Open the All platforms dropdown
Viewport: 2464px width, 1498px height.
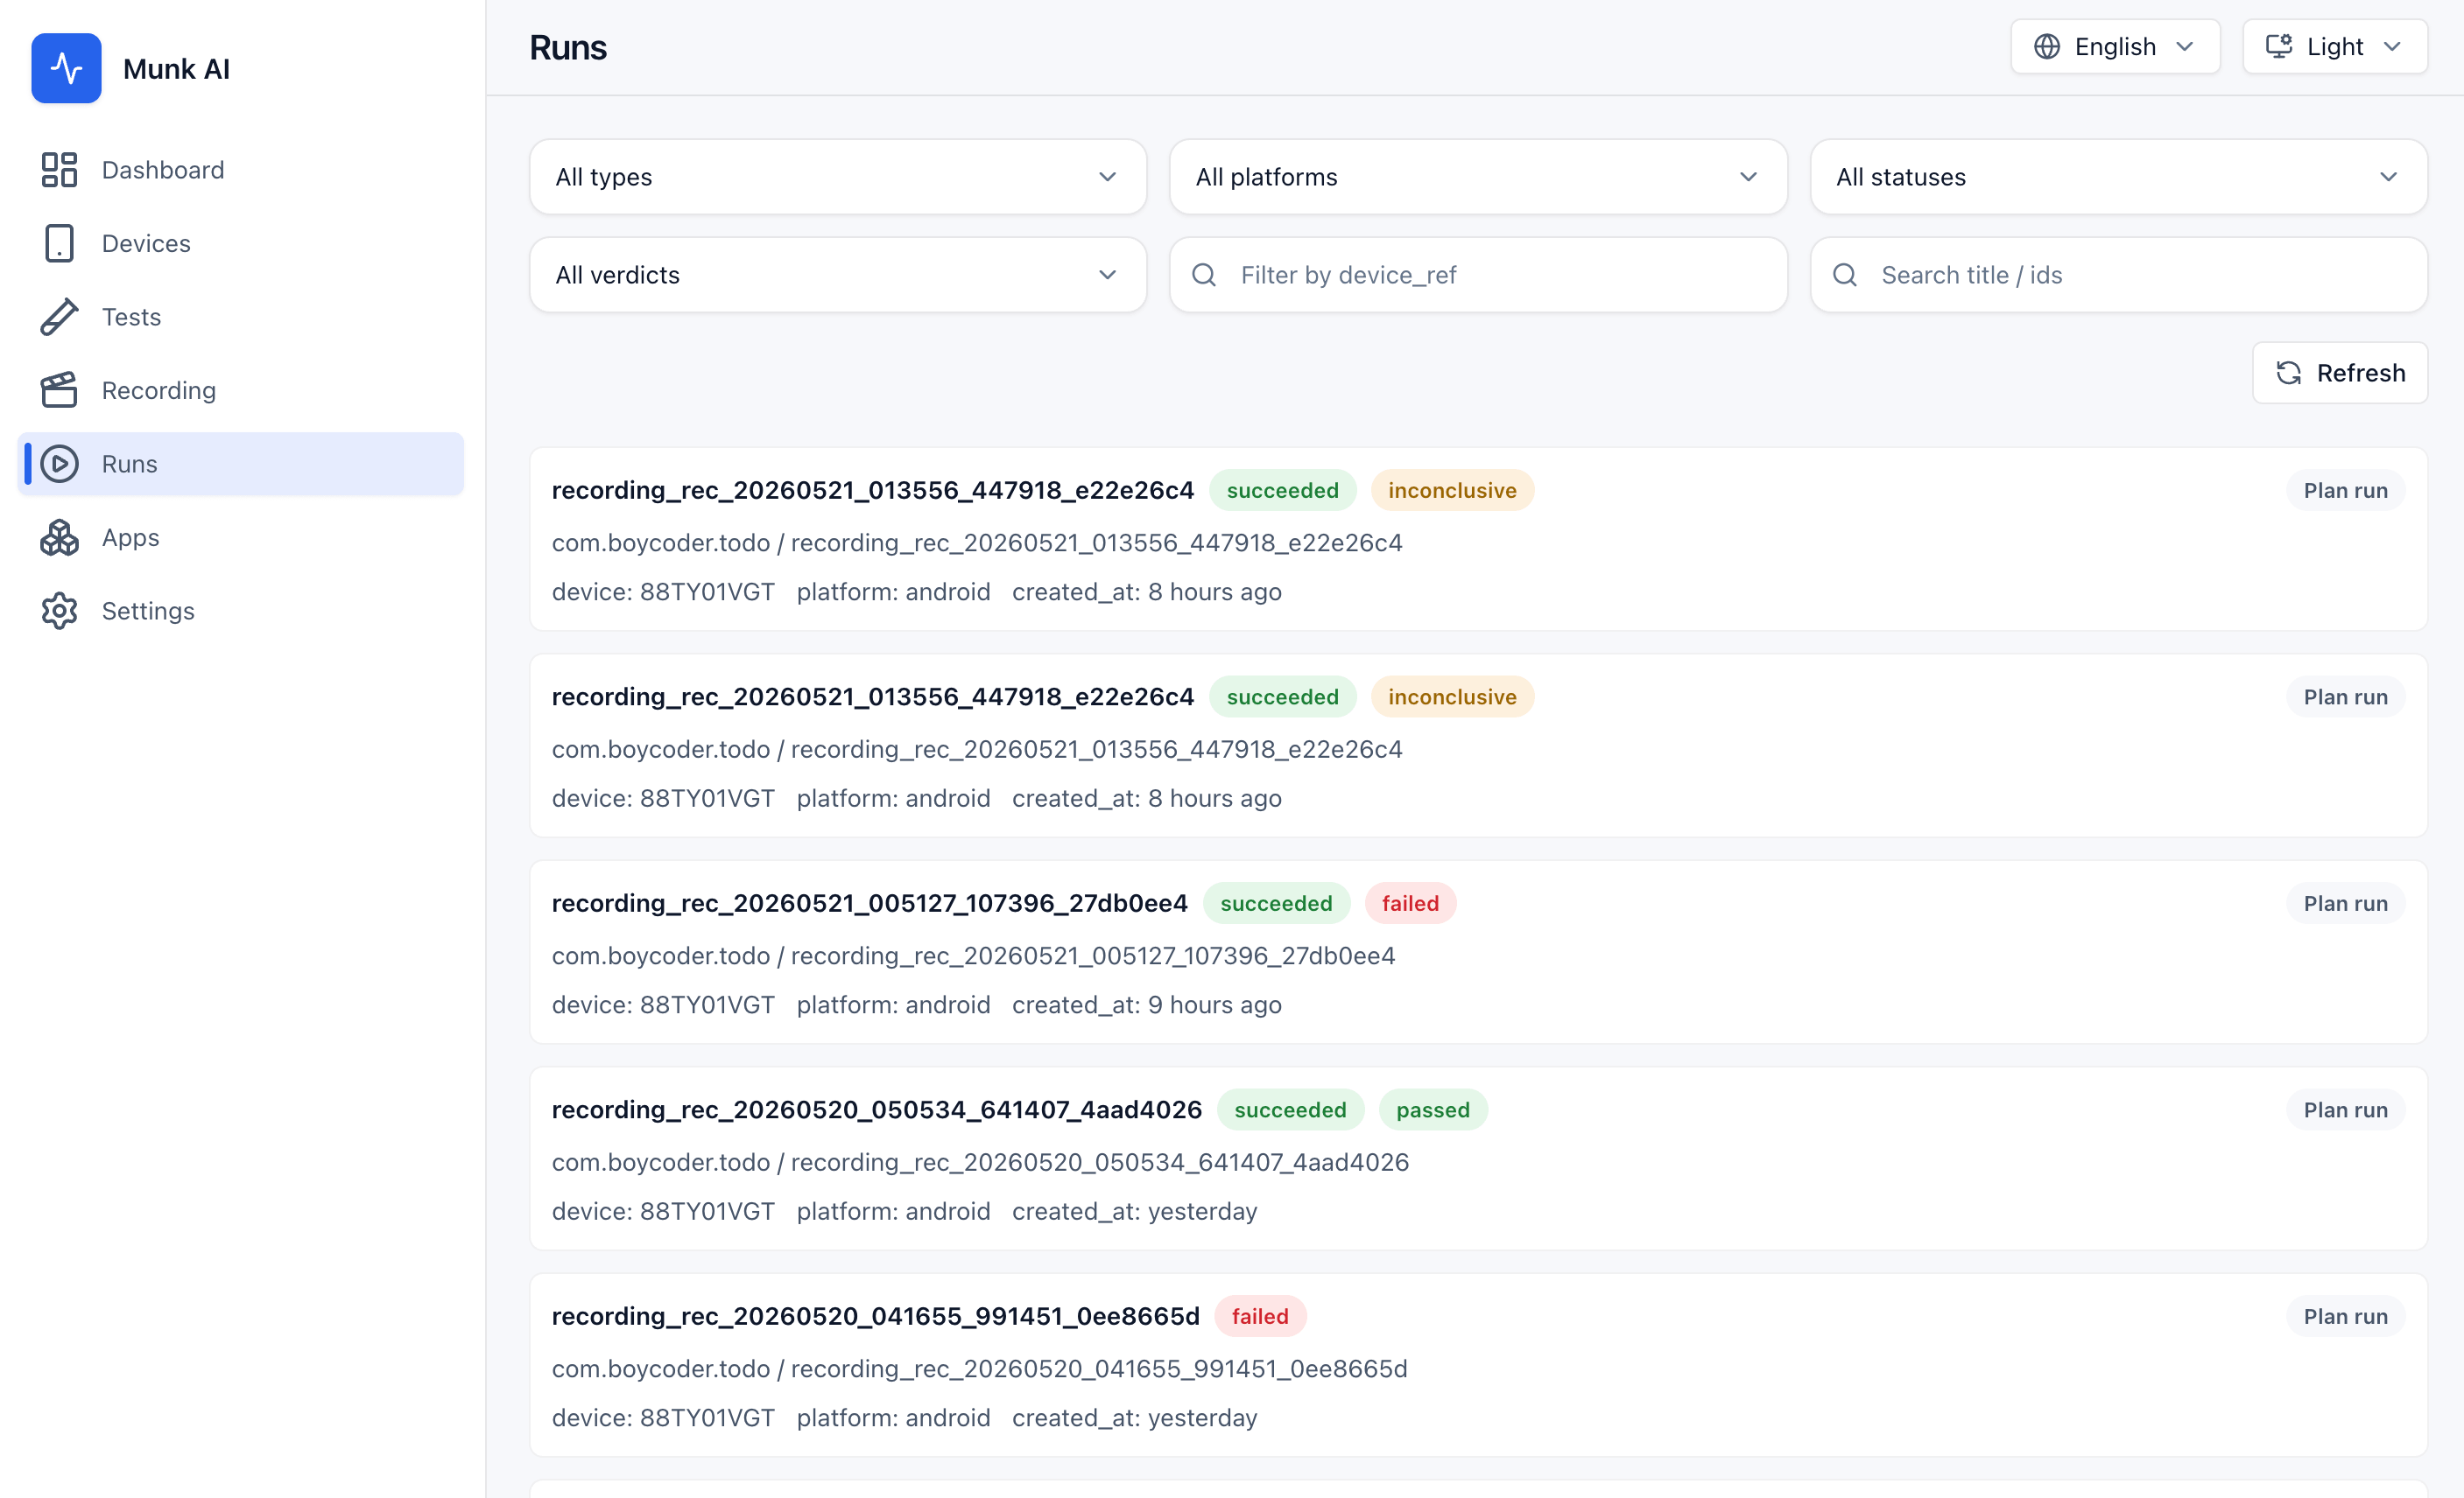click(x=1478, y=177)
